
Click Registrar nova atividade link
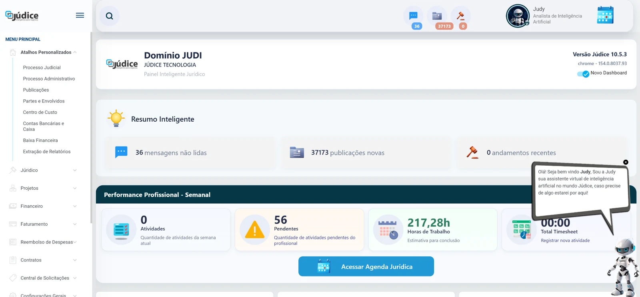click(565, 241)
